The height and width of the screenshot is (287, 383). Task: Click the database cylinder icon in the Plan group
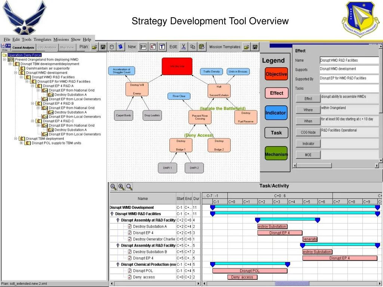111,47
